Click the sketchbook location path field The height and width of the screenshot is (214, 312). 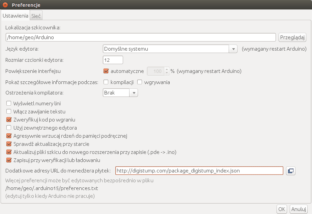click(141, 37)
